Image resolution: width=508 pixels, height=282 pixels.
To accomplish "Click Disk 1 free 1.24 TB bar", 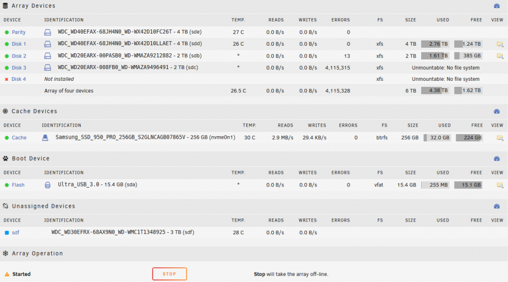I will [x=468, y=44].
